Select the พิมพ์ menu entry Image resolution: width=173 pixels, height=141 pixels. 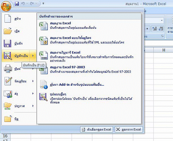[19, 69]
